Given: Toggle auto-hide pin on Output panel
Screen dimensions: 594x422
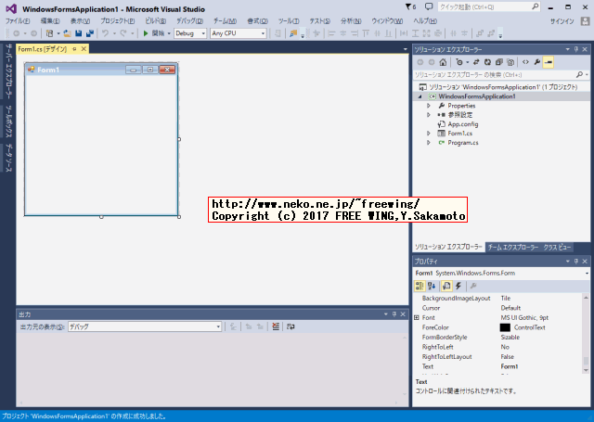Looking at the screenshot, I should click(x=394, y=314).
